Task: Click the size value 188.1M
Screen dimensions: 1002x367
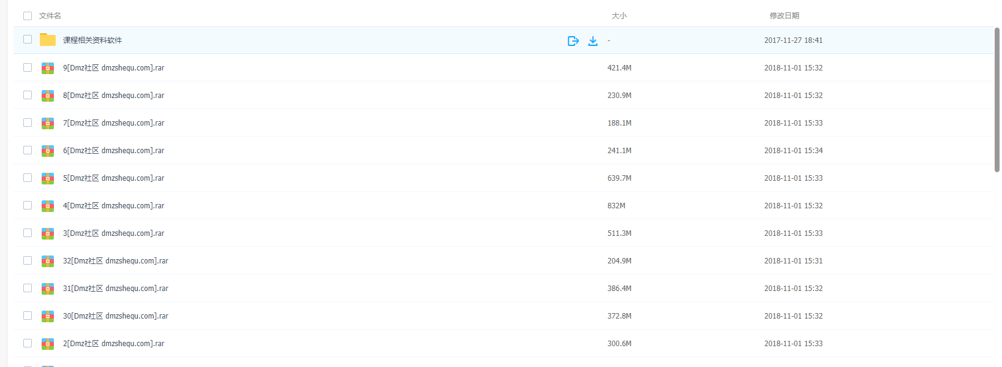Action: click(619, 123)
